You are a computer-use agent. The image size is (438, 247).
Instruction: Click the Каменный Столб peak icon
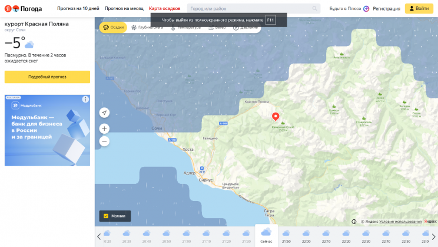tap(283, 123)
